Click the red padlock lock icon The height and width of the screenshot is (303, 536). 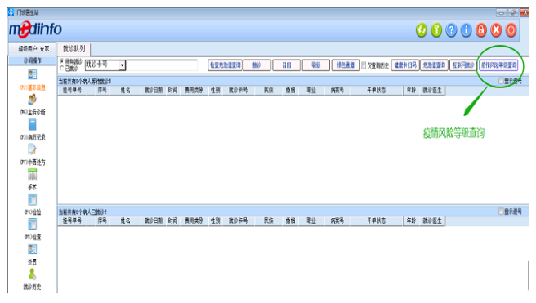481,30
